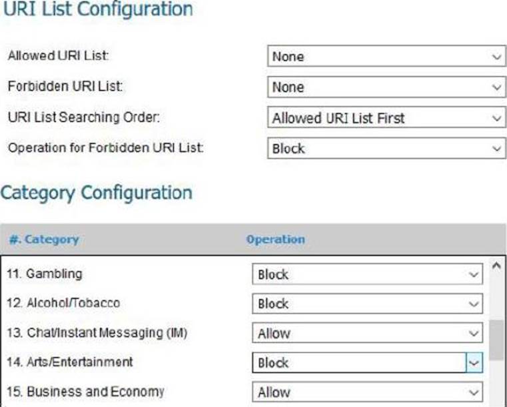Open the Forbidden URI List dropdown
The image size is (507, 407).
[x=385, y=87]
